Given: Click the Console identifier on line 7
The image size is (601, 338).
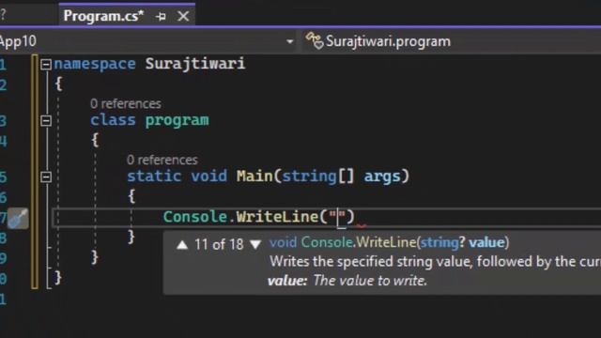Looking at the screenshot, I should (x=195, y=217).
